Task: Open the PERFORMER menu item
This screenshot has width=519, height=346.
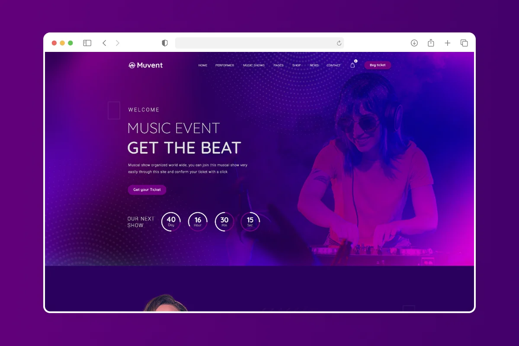Action: click(x=224, y=65)
